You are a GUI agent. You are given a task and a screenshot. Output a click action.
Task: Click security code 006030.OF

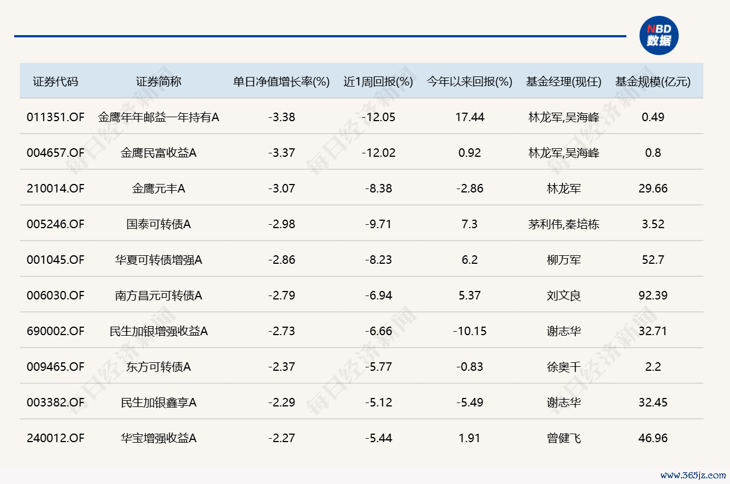tap(56, 295)
